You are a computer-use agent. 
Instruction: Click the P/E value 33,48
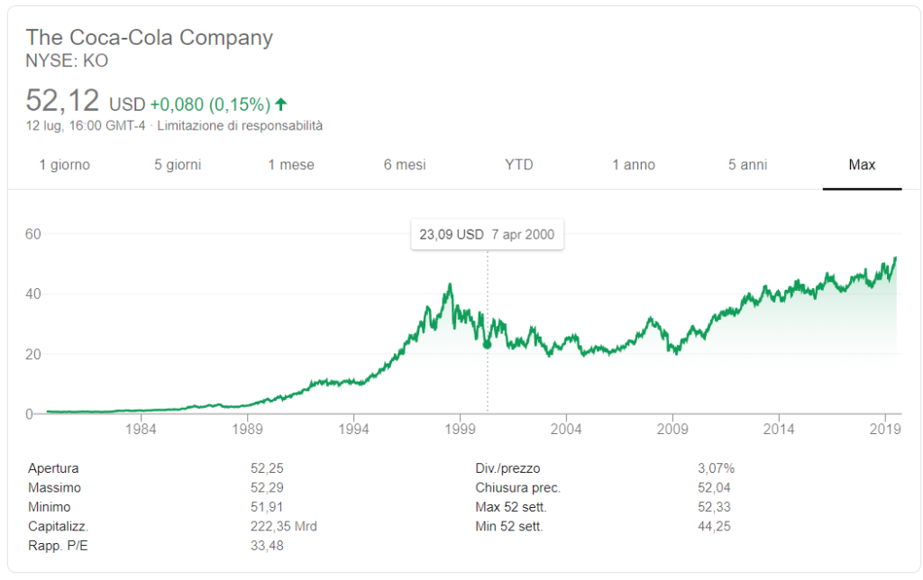pyautogui.click(x=267, y=546)
